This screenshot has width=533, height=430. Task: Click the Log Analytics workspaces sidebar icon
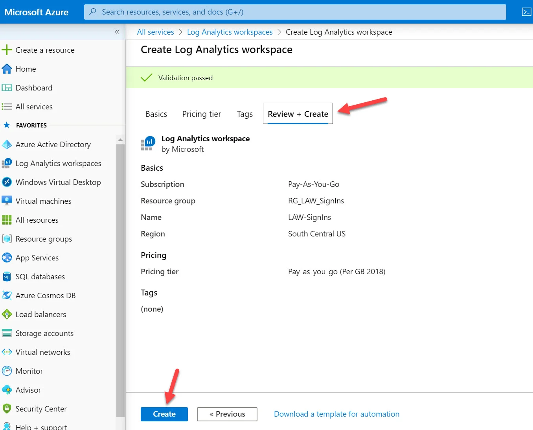[7, 163]
